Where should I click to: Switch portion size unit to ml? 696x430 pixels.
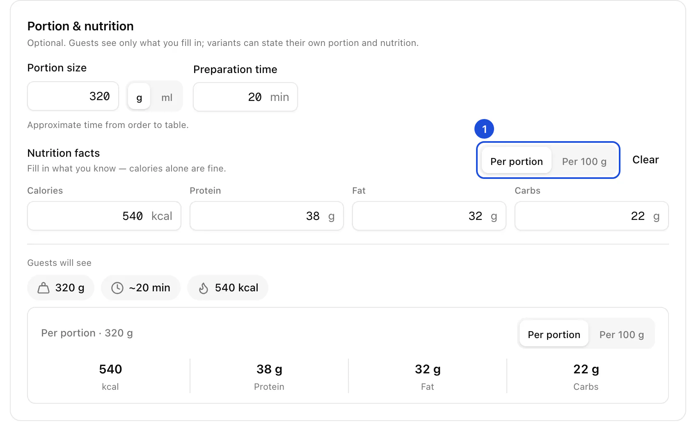coord(167,97)
